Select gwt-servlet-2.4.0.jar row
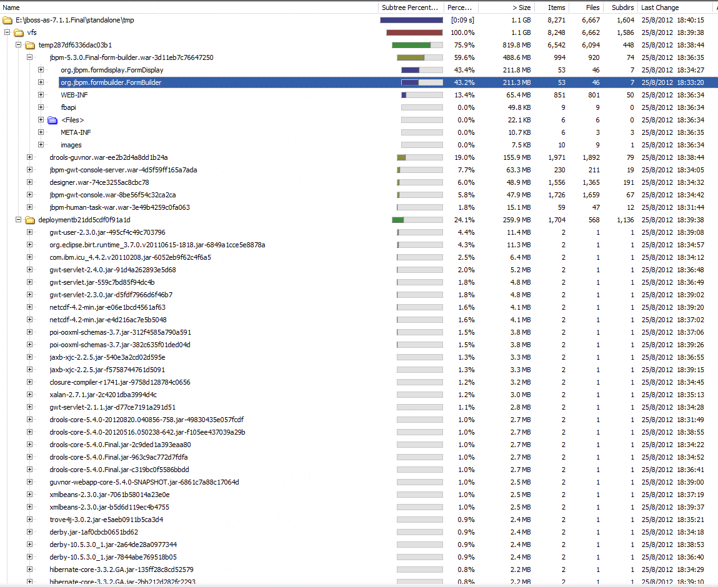 pyautogui.click(x=359, y=270)
